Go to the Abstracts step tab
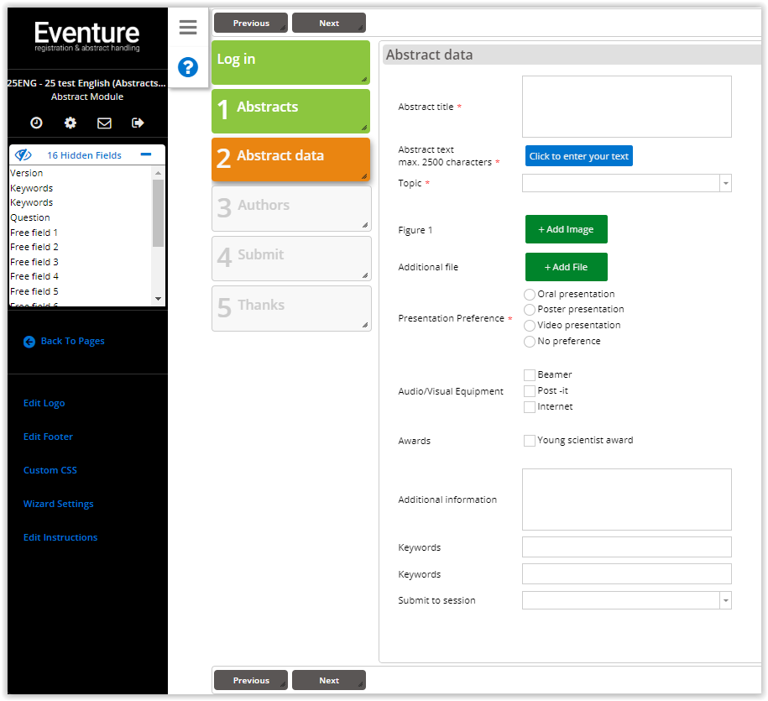This screenshot has height=701, width=768. pos(290,107)
